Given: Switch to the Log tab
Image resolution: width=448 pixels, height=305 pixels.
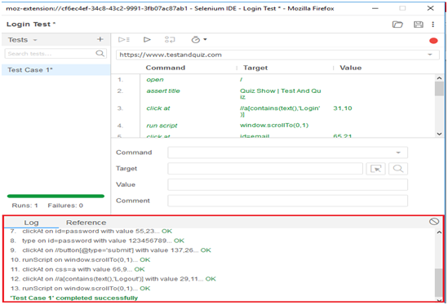Looking at the screenshot, I should tap(31, 223).
